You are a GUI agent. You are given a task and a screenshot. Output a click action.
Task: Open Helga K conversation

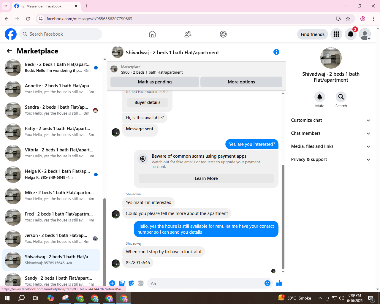click(x=51, y=175)
